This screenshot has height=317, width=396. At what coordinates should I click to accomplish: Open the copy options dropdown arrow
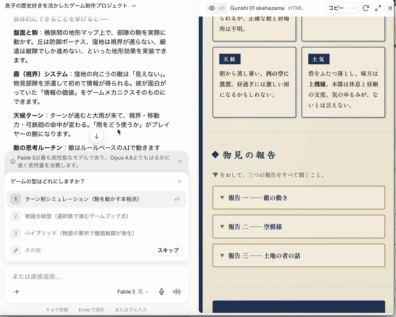pyautogui.click(x=353, y=8)
